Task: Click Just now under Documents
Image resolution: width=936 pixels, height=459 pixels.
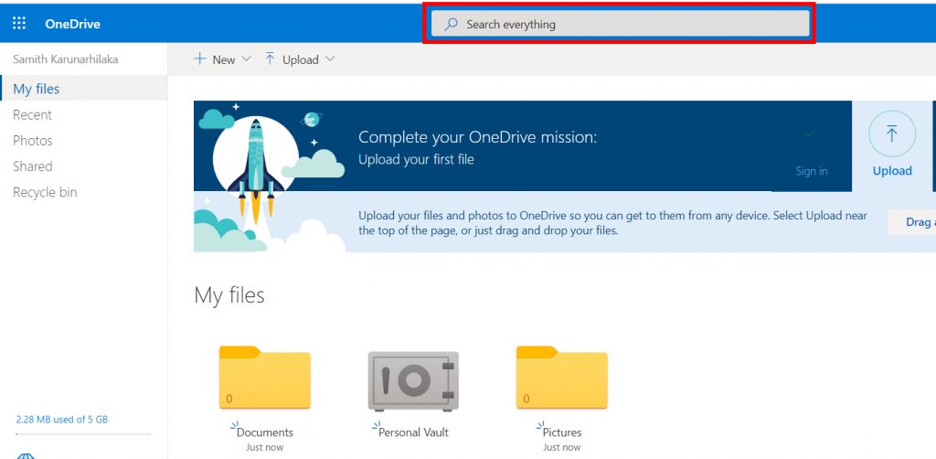Action: coord(264,447)
